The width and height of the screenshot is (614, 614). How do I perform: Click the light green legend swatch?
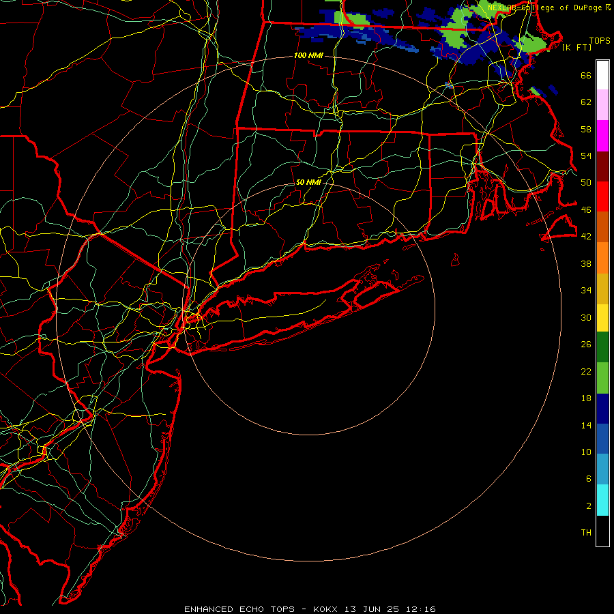602,378
